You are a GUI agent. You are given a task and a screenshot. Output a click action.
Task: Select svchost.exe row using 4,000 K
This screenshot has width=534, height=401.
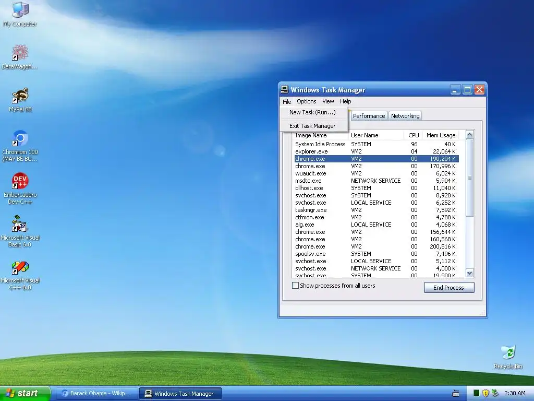(375, 268)
